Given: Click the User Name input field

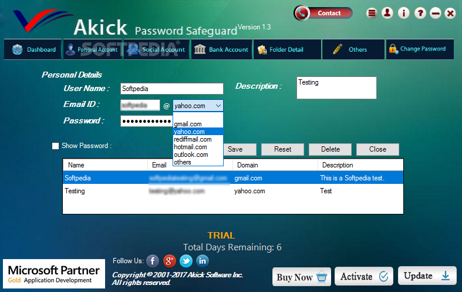Looking at the screenshot, I should coord(172,89).
